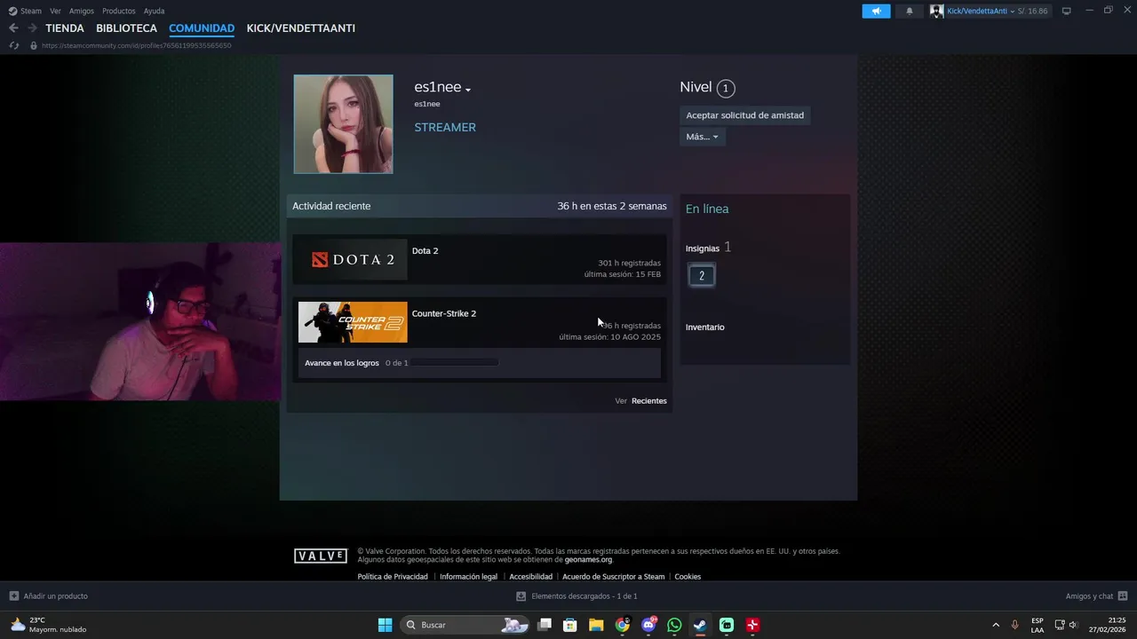1137x639 pixels.
Task: Click the downloads icon in the status bar
Action: (x=521, y=596)
